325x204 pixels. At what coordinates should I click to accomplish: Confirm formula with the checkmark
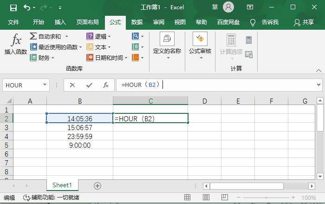[x=89, y=85]
